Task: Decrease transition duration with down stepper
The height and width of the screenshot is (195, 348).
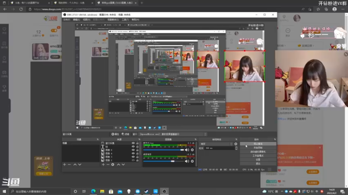Action: pos(236,149)
